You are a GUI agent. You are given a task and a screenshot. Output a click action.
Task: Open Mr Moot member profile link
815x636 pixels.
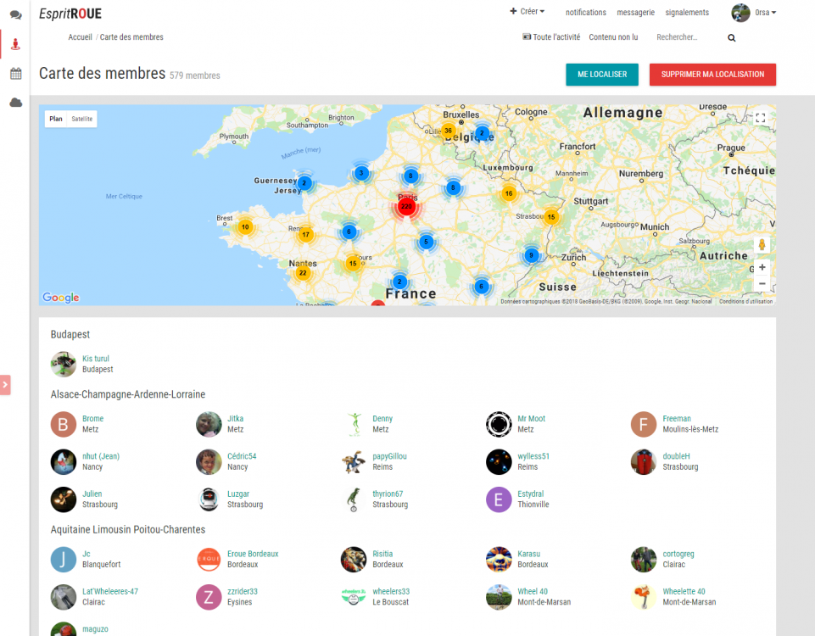coord(531,418)
